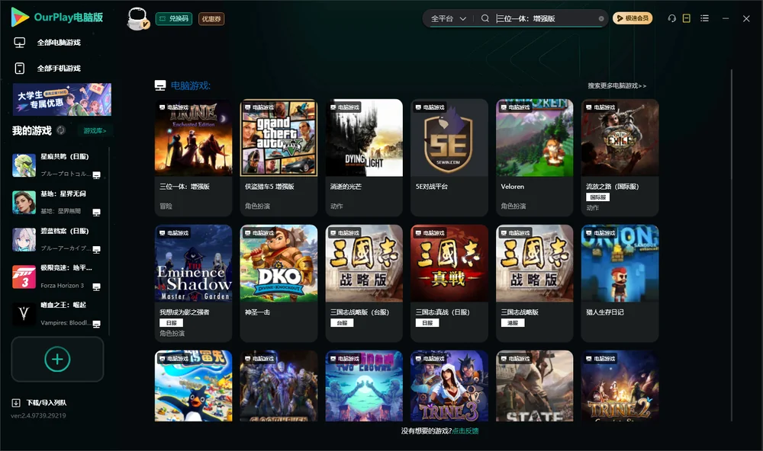This screenshot has width=763, height=451.
Task: Click the search magnifier icon
Action: click(485, 18)
